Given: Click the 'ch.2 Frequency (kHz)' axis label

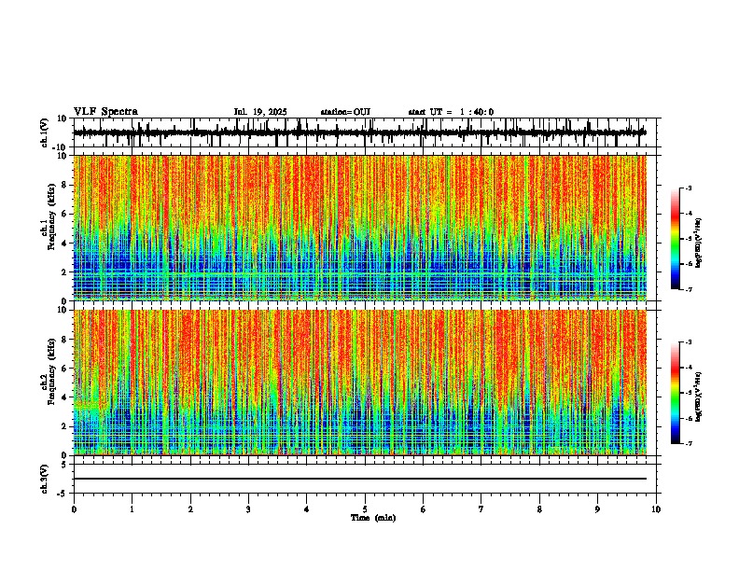Looking at the screenshot, I should coord(49,371).
